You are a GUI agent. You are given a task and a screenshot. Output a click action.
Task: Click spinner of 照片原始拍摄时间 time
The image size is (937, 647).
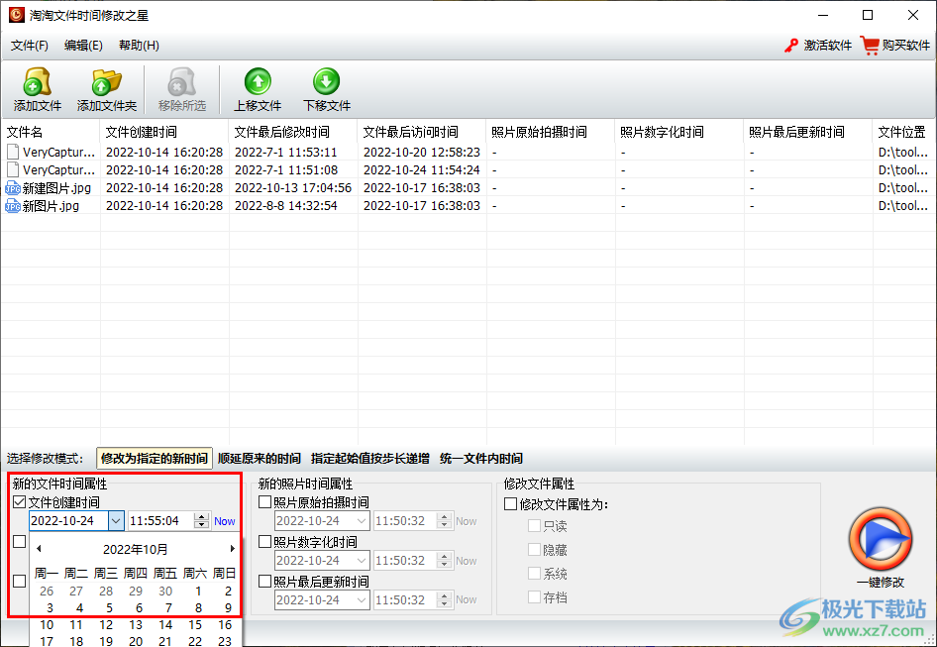[444, 521]
